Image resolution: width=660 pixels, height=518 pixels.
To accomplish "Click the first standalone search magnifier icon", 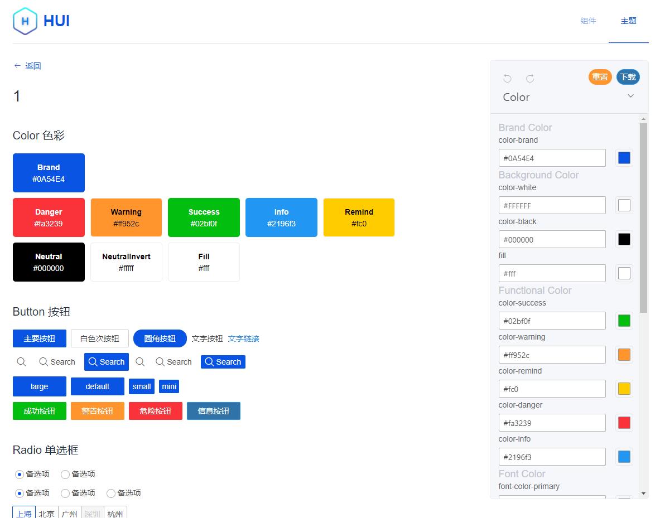I will tap(21, 362).
